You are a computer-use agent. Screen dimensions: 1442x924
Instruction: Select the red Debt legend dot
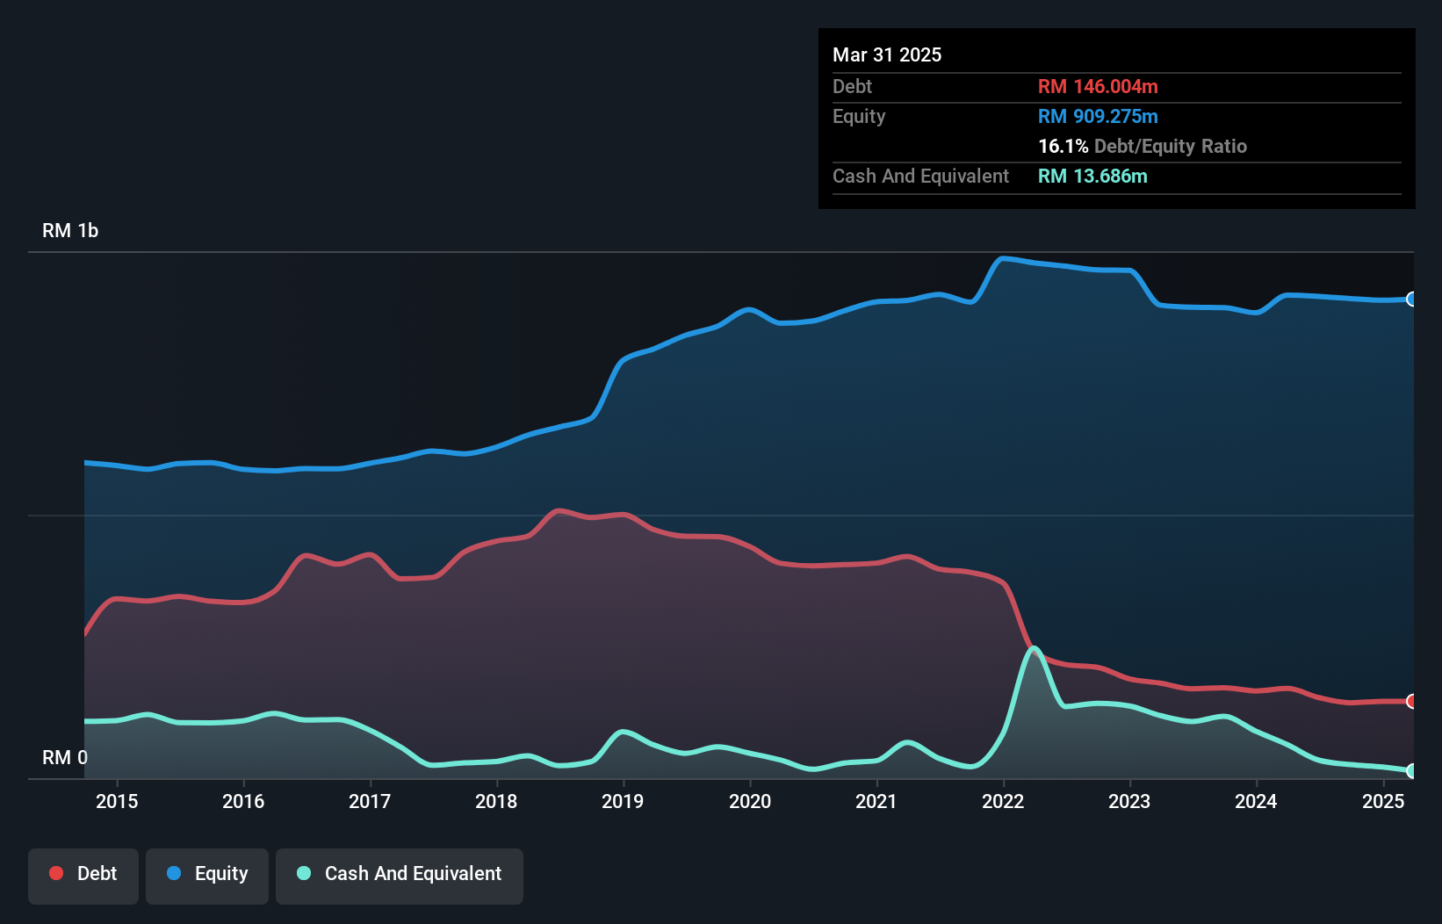(54, 873)
